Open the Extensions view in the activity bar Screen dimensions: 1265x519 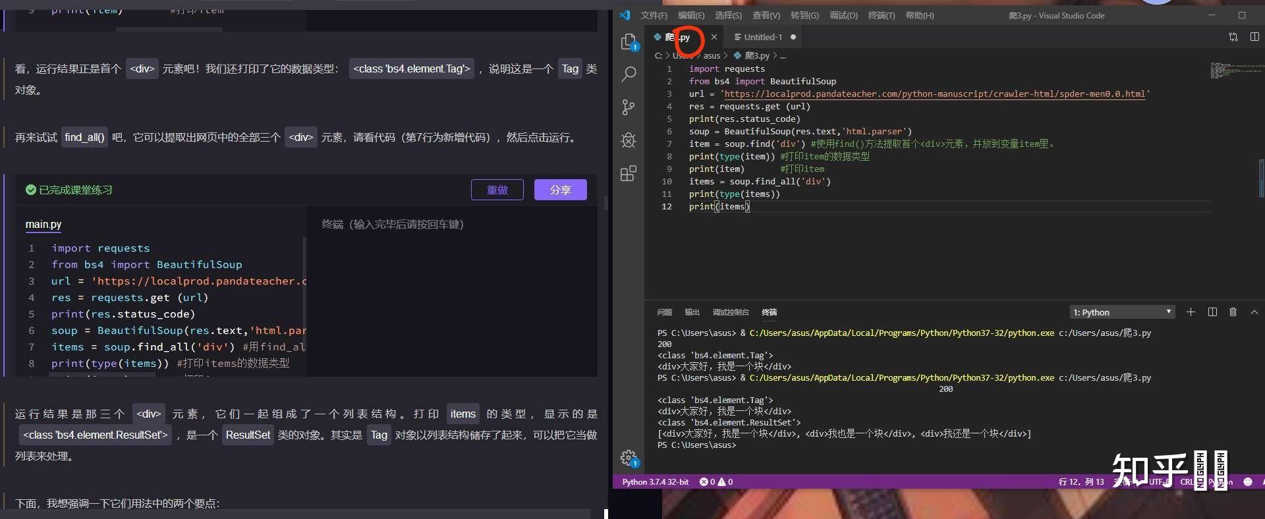click(629, 173)
